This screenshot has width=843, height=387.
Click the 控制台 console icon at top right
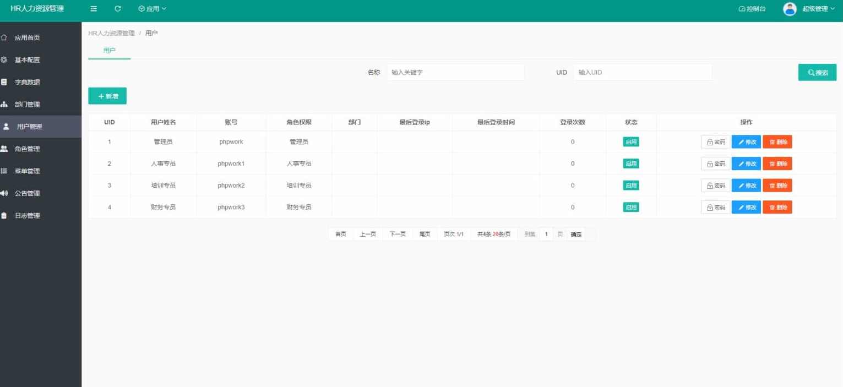pyautogui.click(x=742, y=8)
